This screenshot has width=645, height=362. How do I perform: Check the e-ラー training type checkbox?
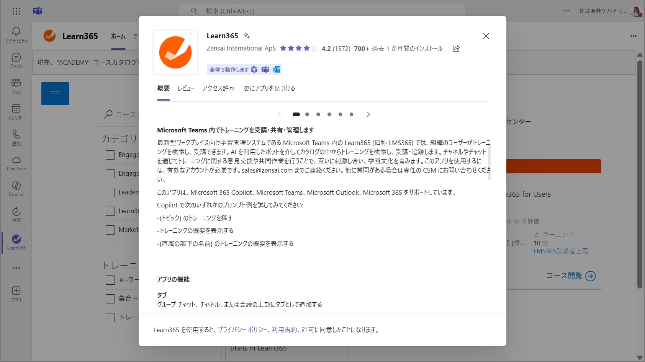pos(110,280)
